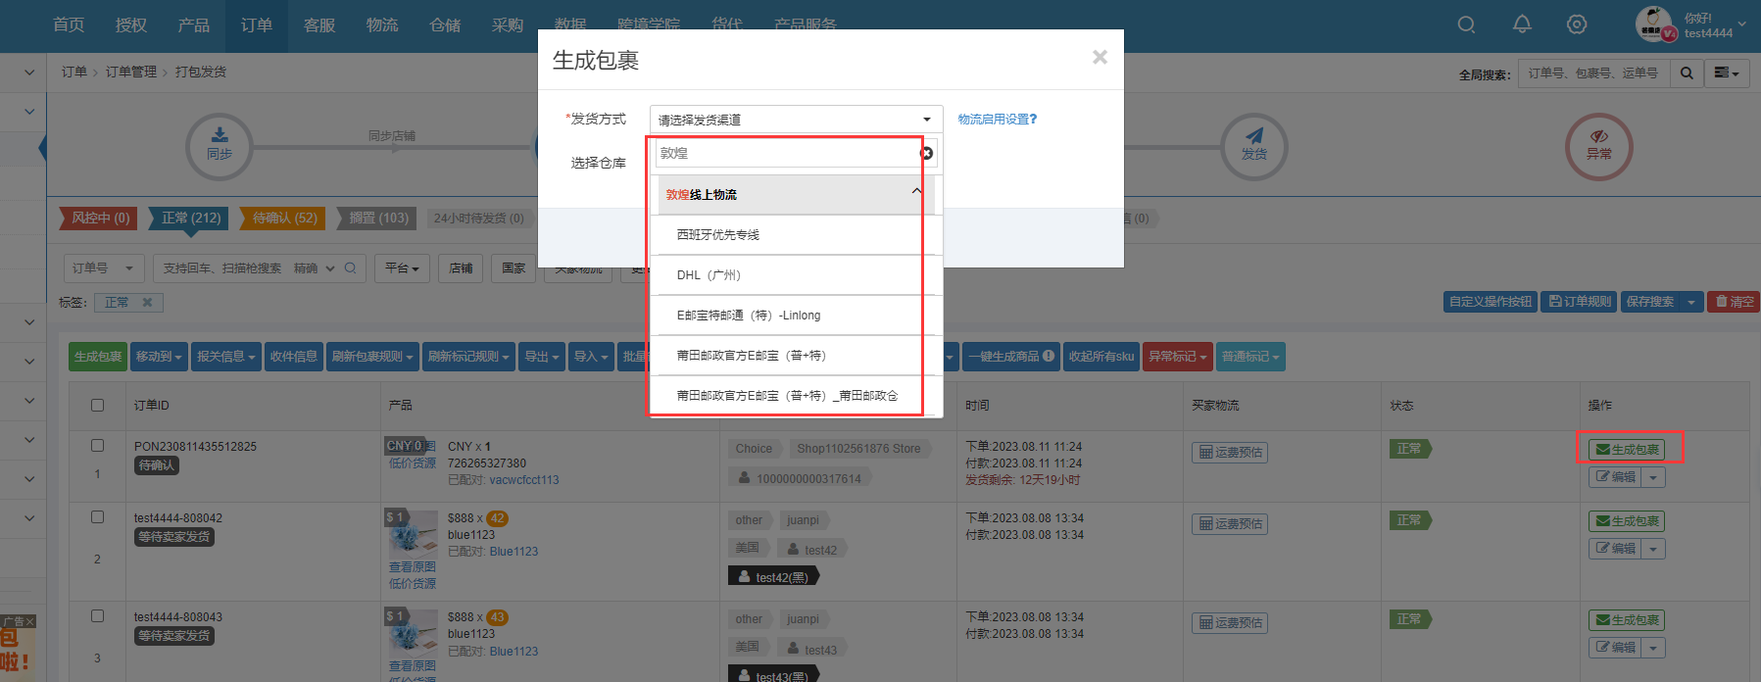The height and width of the screenshot is (682, 1761).
Task: Click the 订单规则 button
Action: coord(1580,302)
